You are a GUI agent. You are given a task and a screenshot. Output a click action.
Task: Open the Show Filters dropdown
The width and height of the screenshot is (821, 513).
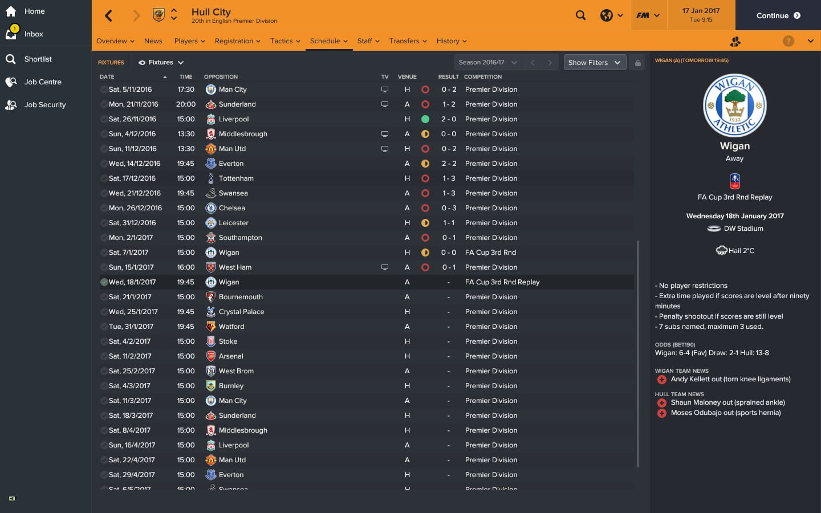595,63
